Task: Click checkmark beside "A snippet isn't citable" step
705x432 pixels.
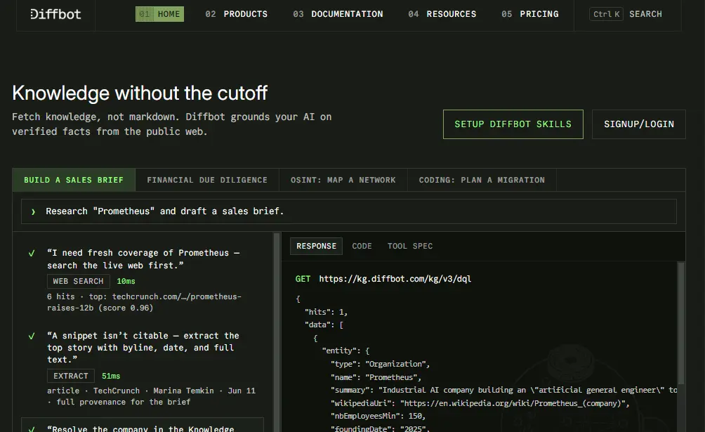Action: tap(32, 336)
